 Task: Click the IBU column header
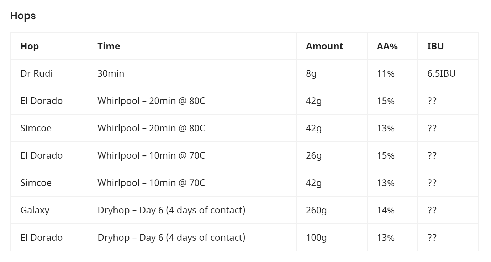pos(435,46)
